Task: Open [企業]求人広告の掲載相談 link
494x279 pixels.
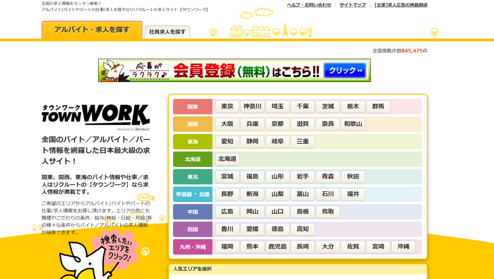Action: [x=401, y=5]
